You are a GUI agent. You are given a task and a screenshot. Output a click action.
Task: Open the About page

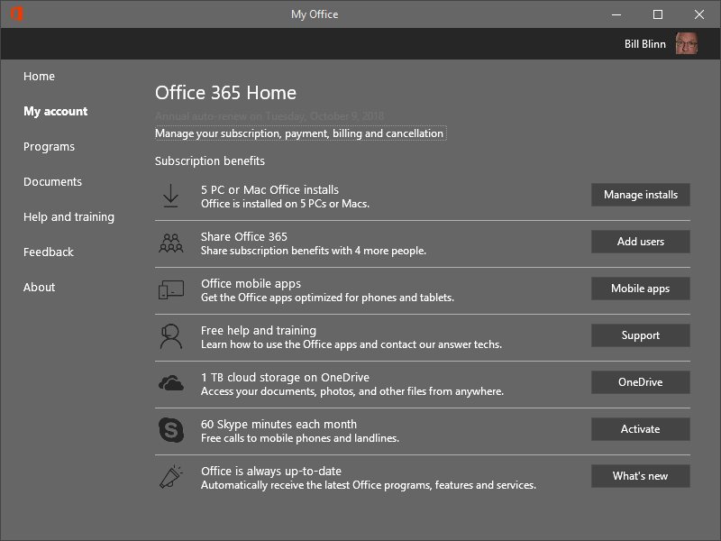click(x=40, y=287)
